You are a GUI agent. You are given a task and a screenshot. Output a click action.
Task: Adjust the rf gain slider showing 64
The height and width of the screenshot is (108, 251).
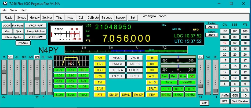click(x=4, y=77)
